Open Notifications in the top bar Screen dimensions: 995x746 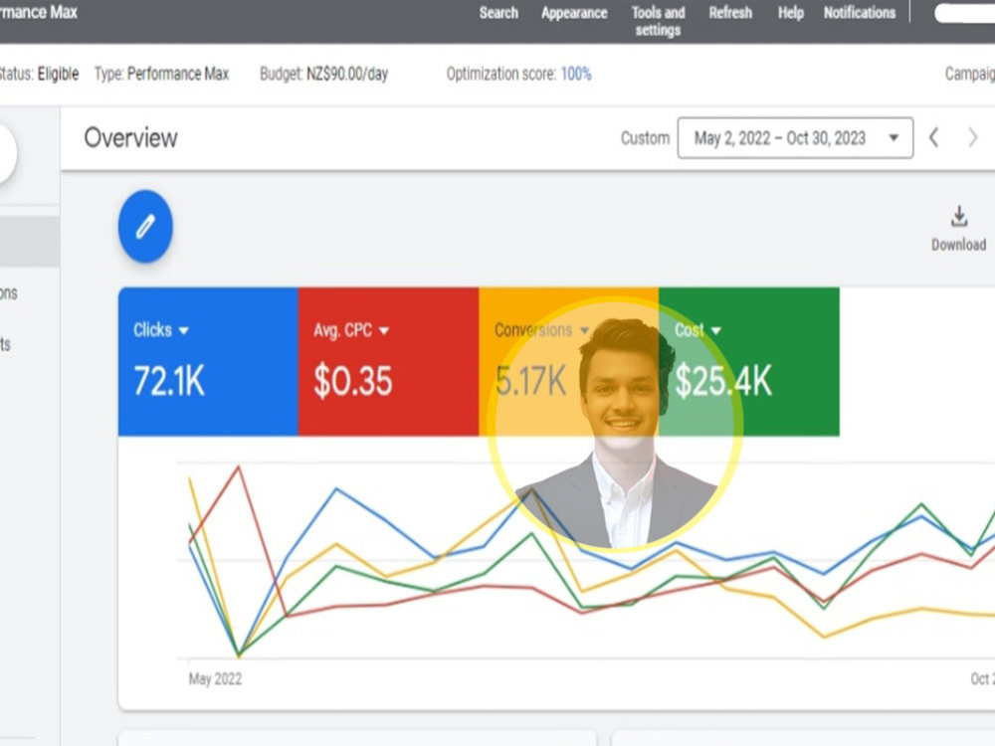click(860, 13)
